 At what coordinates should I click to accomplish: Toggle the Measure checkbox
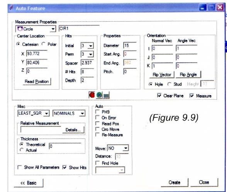[x=191, y=95]
